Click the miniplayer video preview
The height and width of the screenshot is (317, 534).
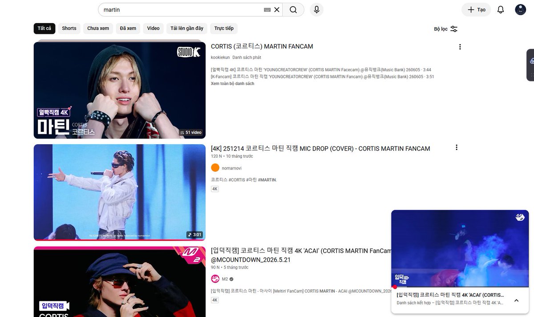(460, 248)
